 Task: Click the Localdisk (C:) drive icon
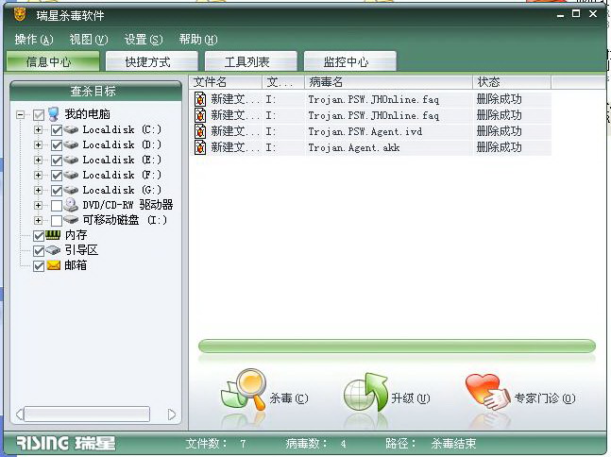pyautogui.click(x=71, y=129)
